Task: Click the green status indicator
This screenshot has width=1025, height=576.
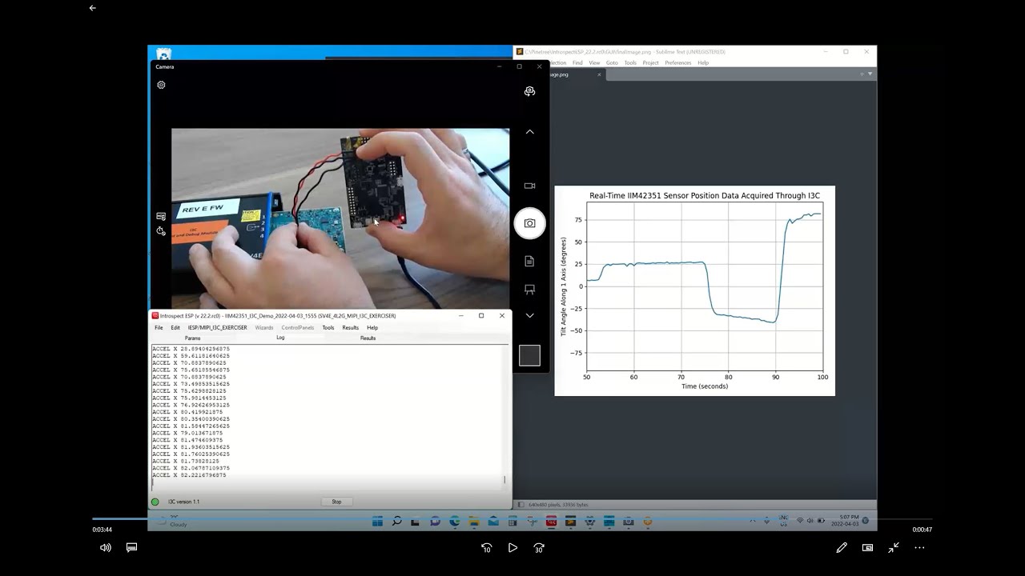Action: coord(155,502)
